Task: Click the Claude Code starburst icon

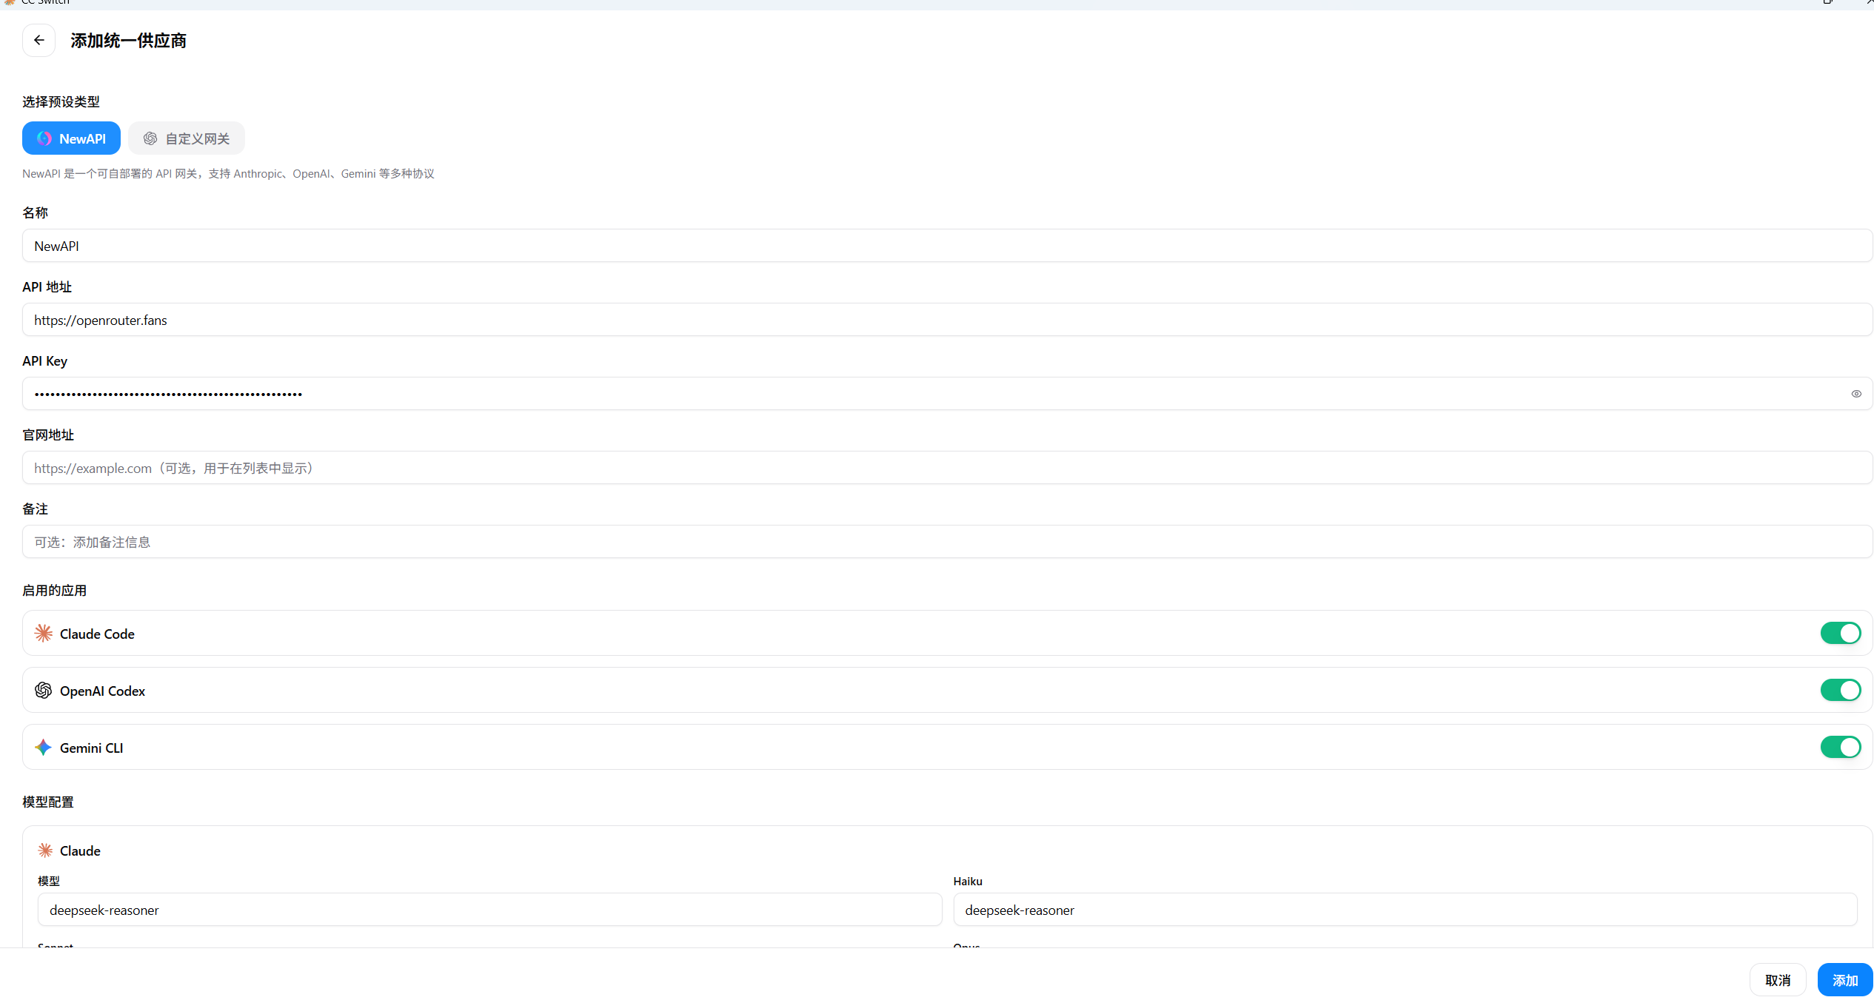Action: 44,634
